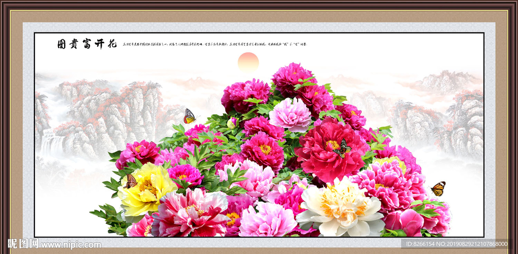The height and width of the screenshot is (254, 518).
Task: Click the red sun above the peonies
Action: click(x=248, y=62)
